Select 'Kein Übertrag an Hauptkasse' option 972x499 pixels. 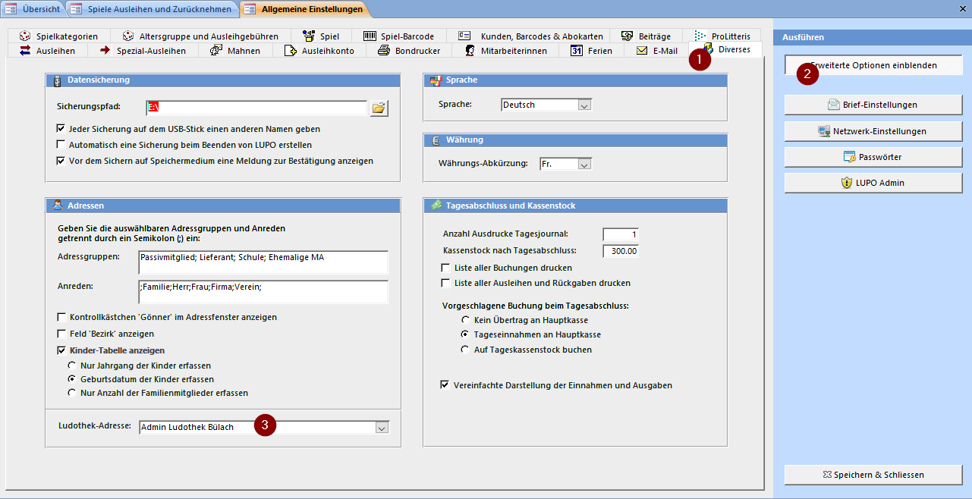click(x=466, y=320)
